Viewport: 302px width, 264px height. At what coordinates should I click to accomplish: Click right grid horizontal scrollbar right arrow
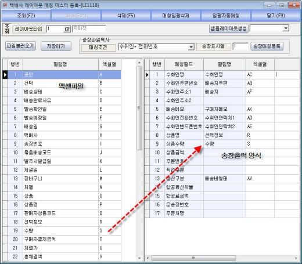(x=296, y=258)
